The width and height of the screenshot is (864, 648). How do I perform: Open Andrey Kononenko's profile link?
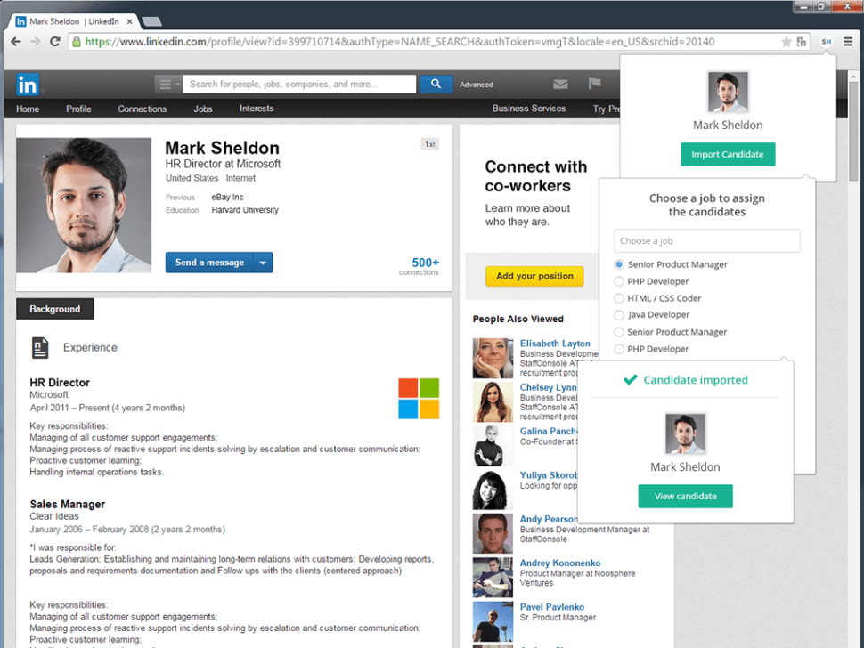tap(560, 563)
